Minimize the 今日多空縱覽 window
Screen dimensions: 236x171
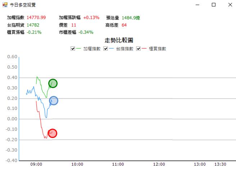[x=197, y=5]
